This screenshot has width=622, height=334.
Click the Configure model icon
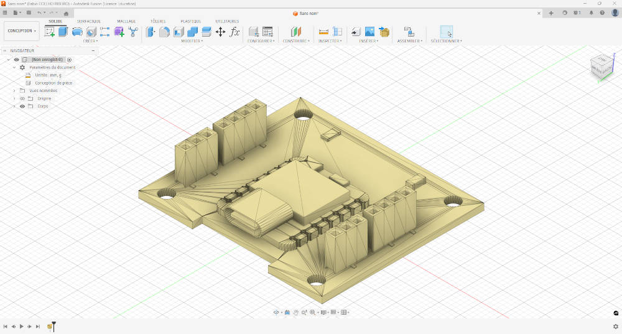tap(254, 32)
